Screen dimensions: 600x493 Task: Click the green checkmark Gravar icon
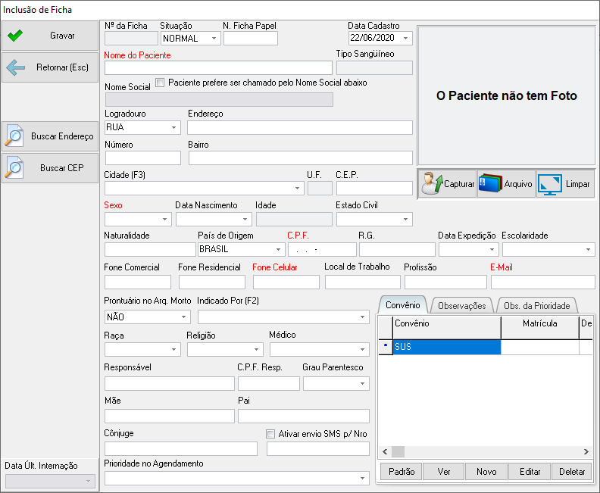(x=15, y=36)
